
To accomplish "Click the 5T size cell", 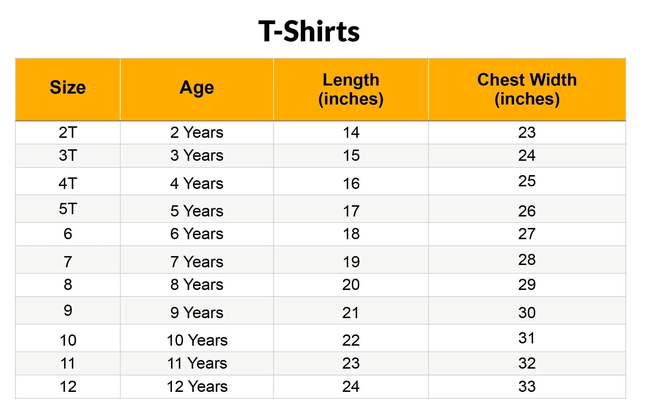I will click(x=68, y=209).
